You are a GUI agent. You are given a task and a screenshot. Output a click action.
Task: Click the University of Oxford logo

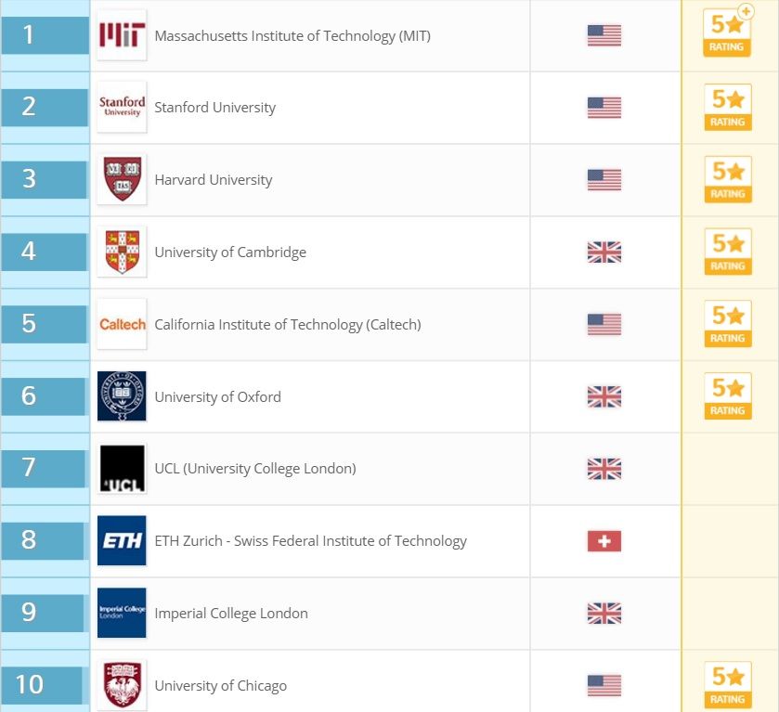122,396
